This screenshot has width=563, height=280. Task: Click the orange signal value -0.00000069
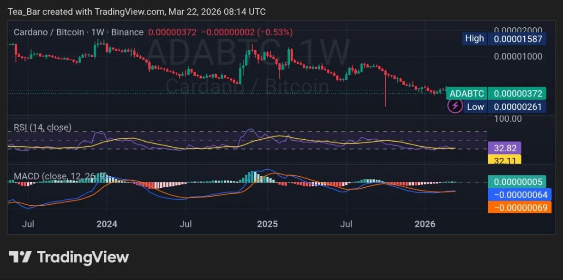[x=520, y=207]
